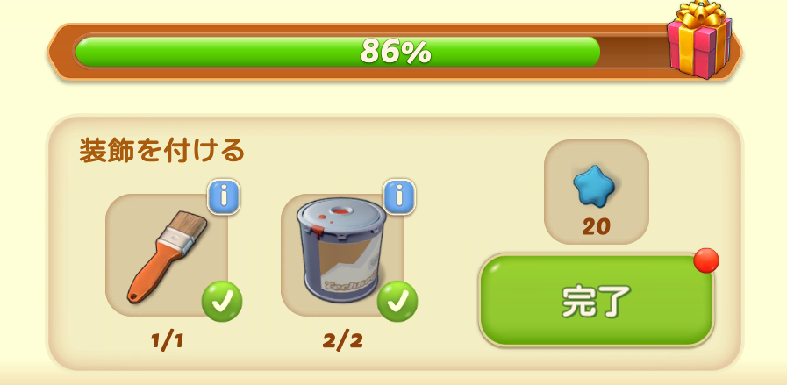Tap the 86% progress label

(396, 52)
